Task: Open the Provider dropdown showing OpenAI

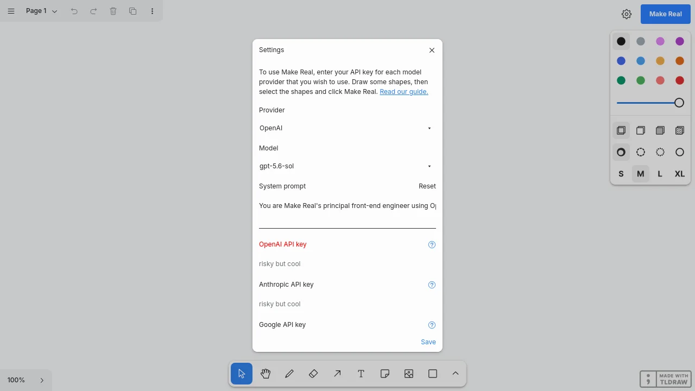Action: tap(347, 128)
